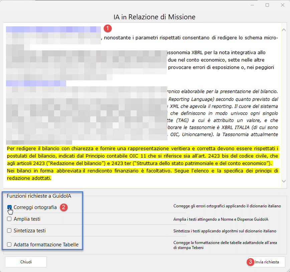Click the text area scroll up arrow

(x=284, y=30)
